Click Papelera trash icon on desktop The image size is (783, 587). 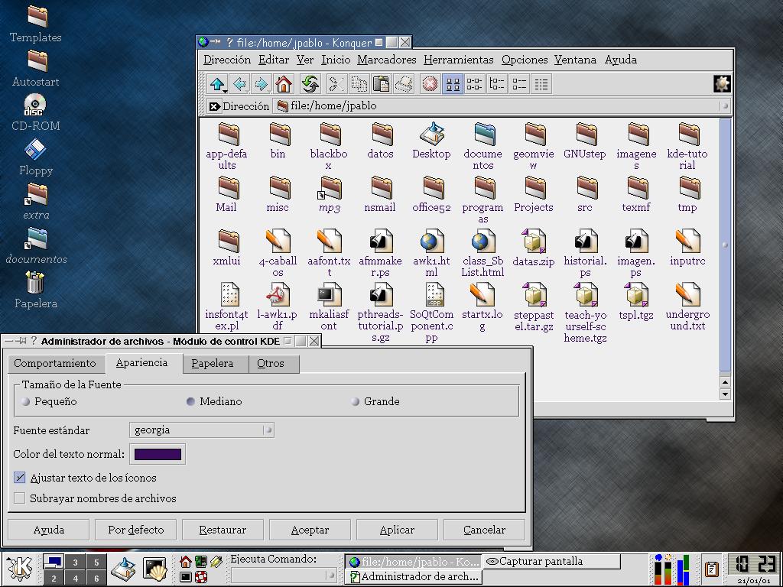(35, 290)
